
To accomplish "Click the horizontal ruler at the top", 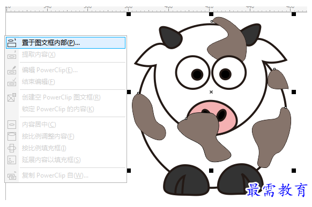I will (x=156, y=9).
